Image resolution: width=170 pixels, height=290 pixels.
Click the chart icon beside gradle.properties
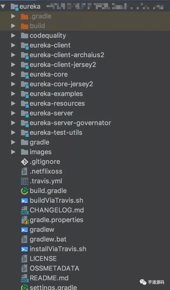click(25, 220)
